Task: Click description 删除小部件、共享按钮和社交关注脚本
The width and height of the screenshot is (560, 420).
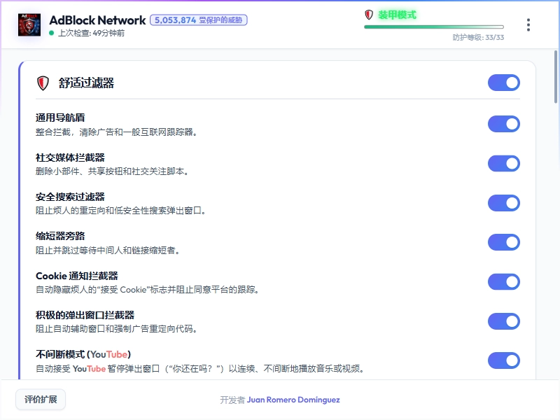Action: click(x=112, y=171)
